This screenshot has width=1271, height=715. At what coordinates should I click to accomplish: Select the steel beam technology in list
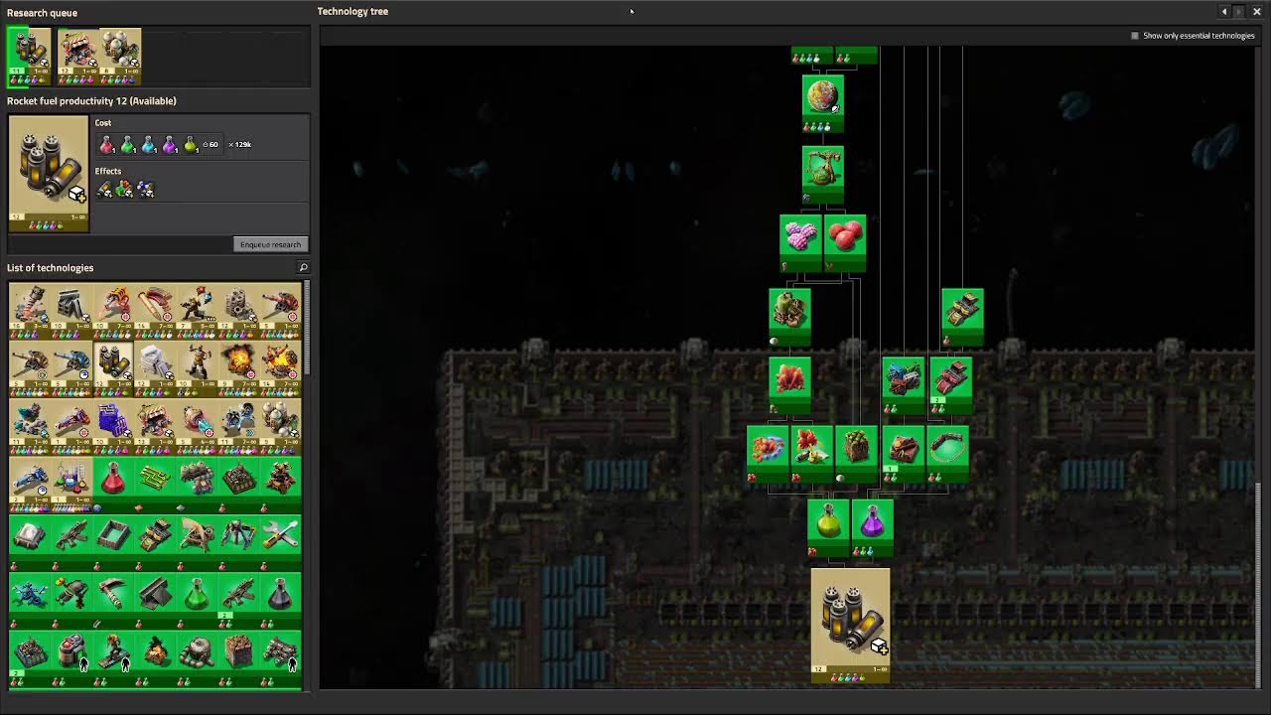(155, 600)
